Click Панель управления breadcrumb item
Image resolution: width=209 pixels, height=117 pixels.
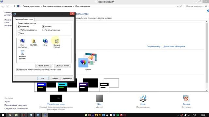point(31,6)
